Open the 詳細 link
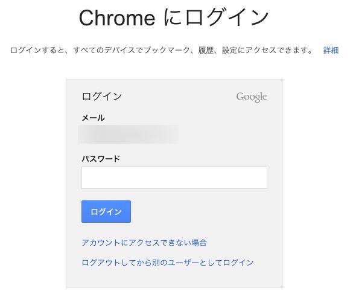Image resolution: width=353 pixels, height=294 pixels. [x=331, y=50]
